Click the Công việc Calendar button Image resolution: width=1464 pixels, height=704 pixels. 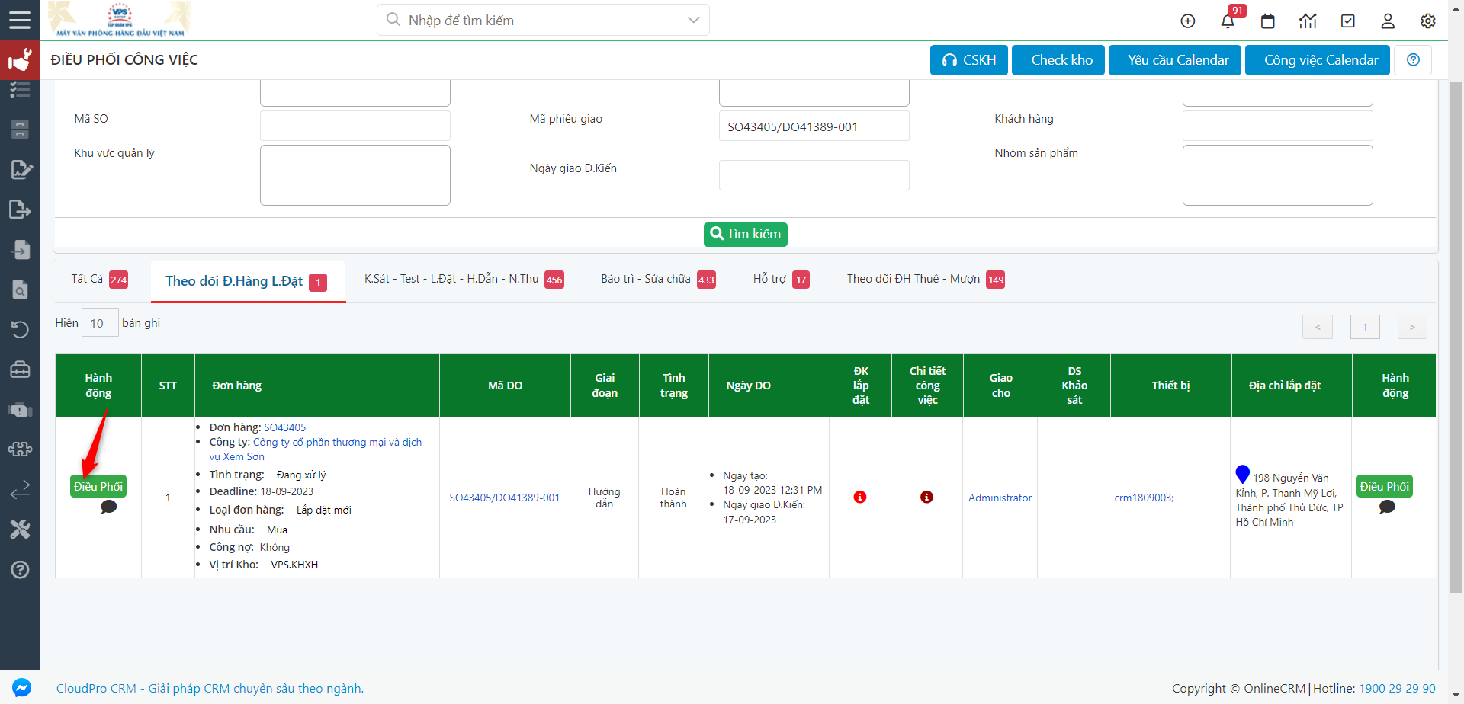1318,60
